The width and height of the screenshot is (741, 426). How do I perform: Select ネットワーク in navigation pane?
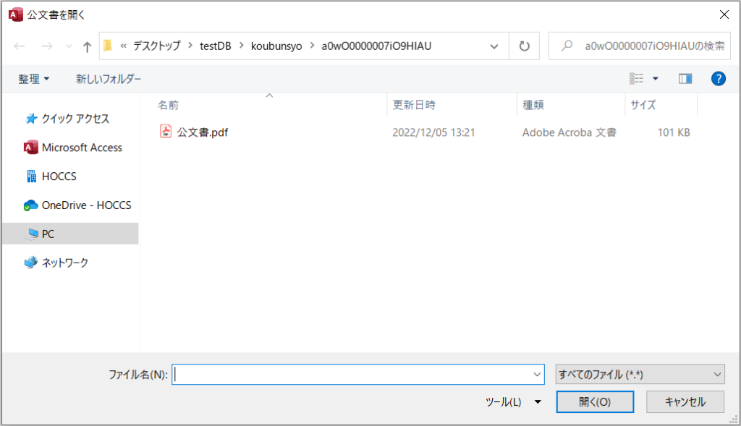64,263
